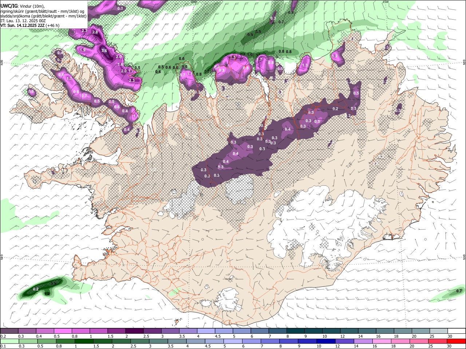This screenshot has width=466, height=349.
Task: Pick the 7 swatch in the upper snow legend
Action: (277, 331)
